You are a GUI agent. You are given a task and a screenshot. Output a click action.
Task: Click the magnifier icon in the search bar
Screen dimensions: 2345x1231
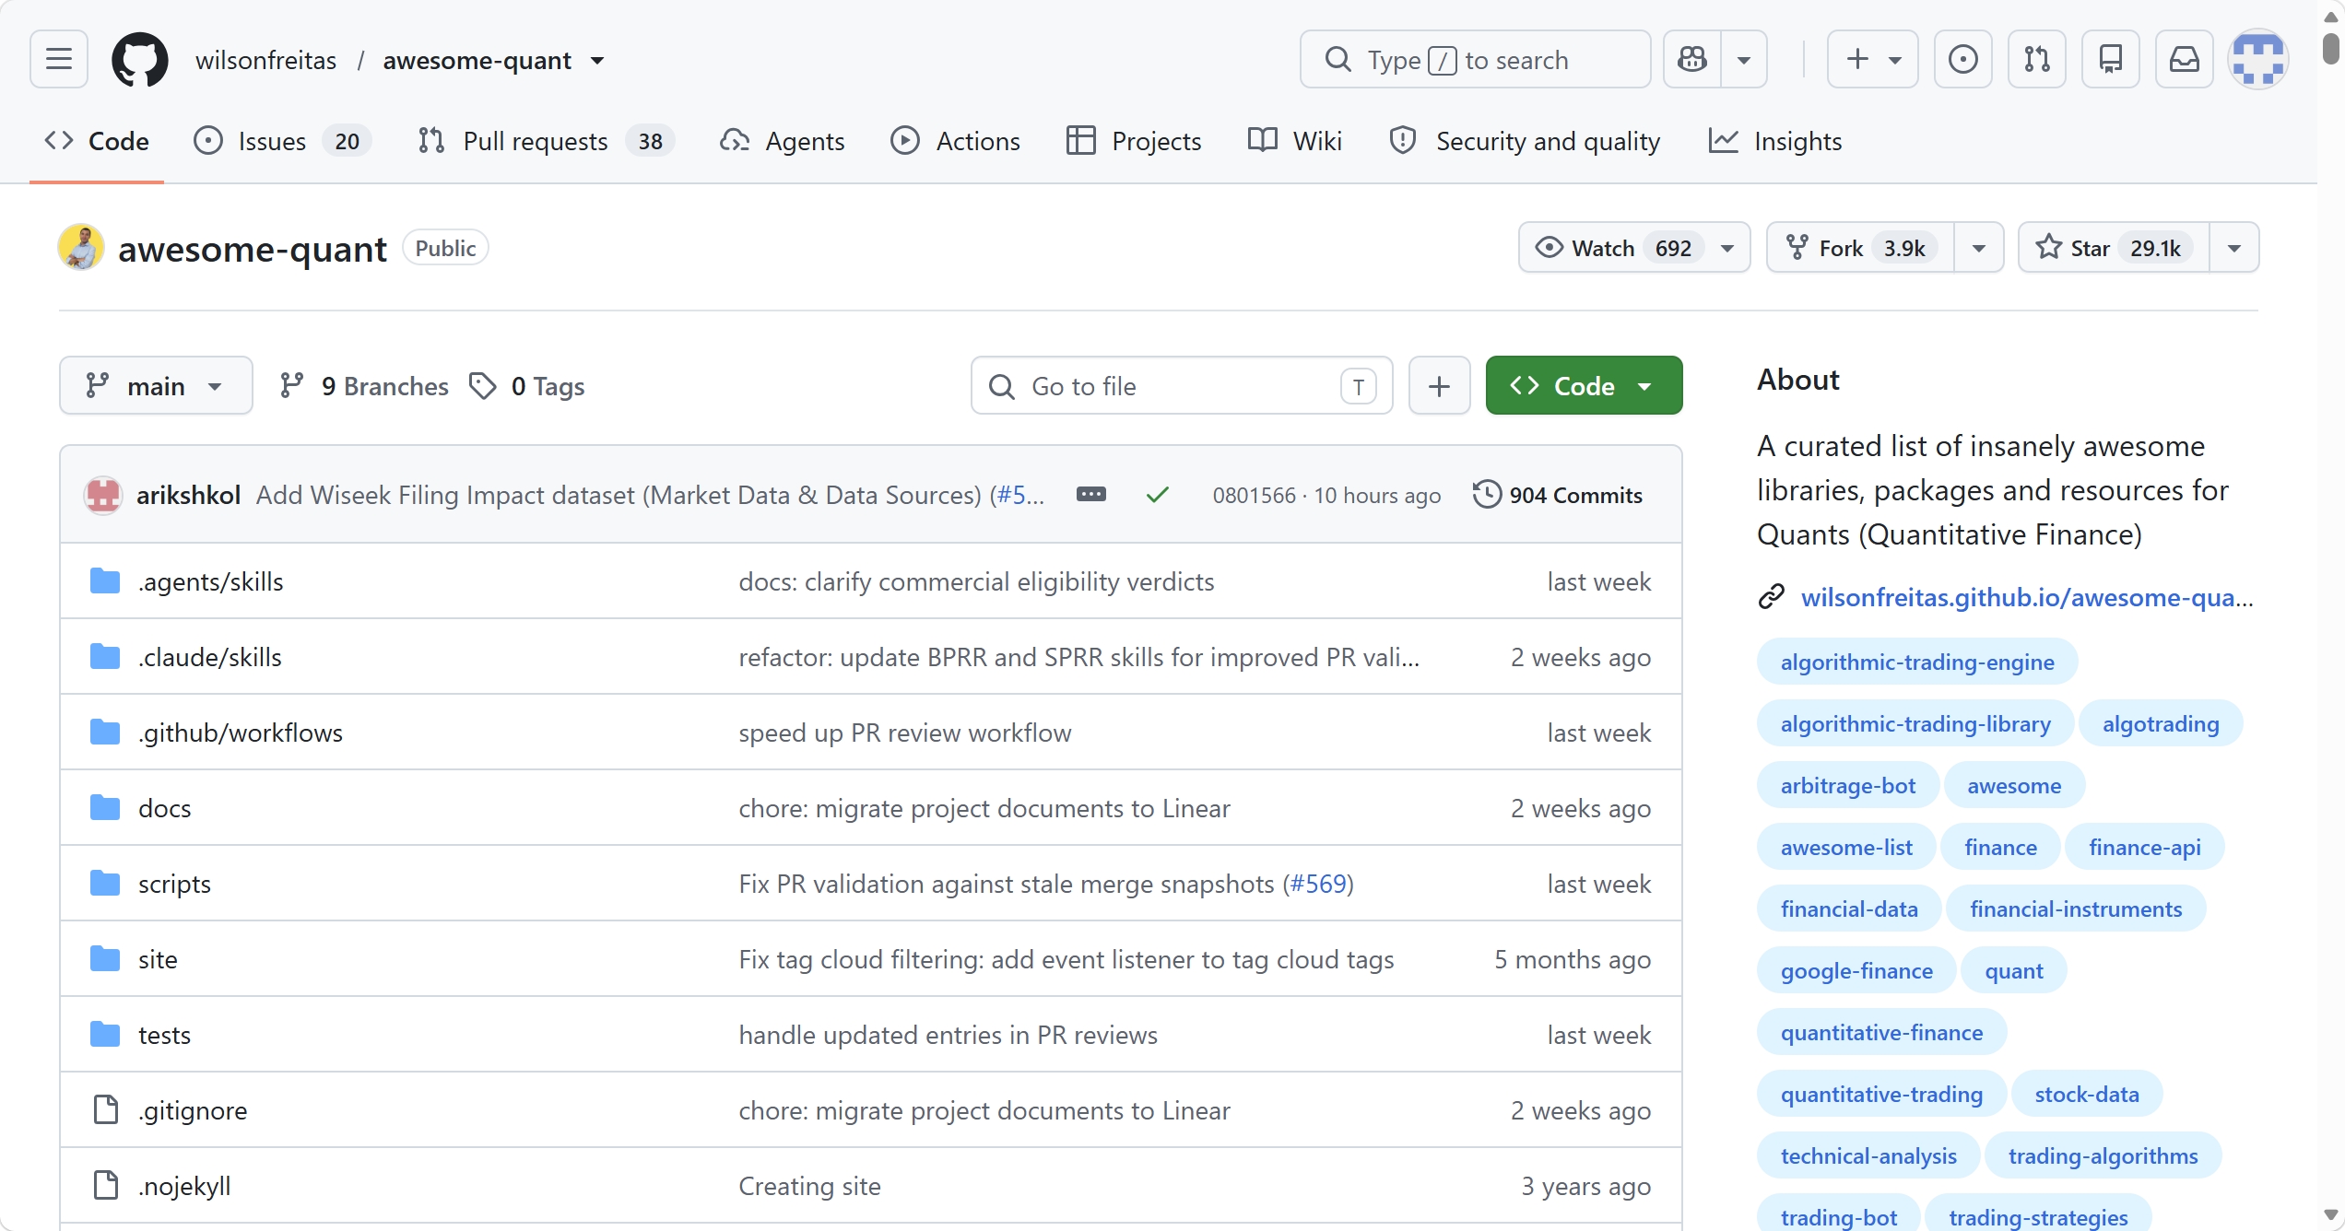1338,60
